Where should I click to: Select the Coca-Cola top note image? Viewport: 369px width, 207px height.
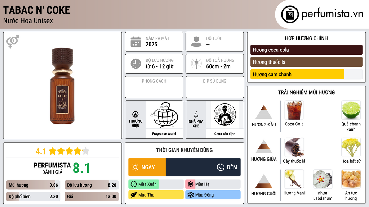click(x=294, y=110)
